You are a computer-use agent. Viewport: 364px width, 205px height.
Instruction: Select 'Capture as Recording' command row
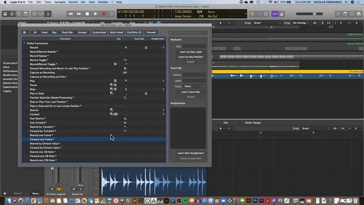[94, 72]
